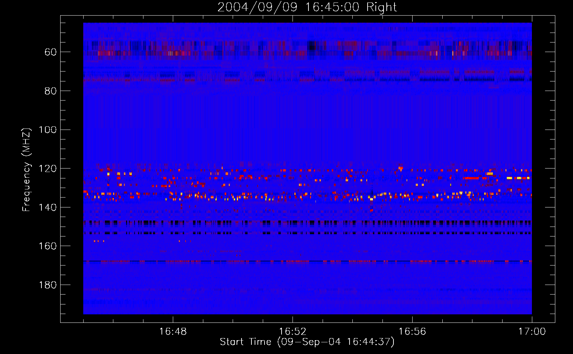Click the 16:52 time tick label
The image size is (573, 354).
tap(293, 332)
